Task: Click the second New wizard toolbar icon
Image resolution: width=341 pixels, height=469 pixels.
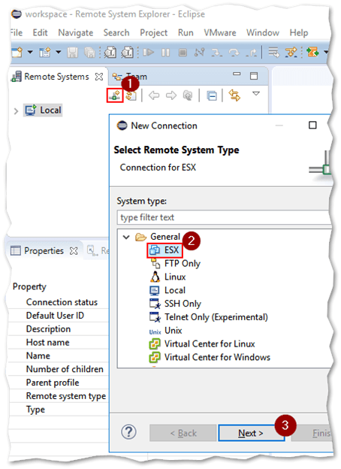Action: [x=45, y=53]
